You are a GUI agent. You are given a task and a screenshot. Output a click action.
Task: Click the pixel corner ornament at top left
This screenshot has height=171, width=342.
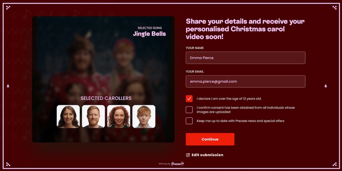point(8,8)
